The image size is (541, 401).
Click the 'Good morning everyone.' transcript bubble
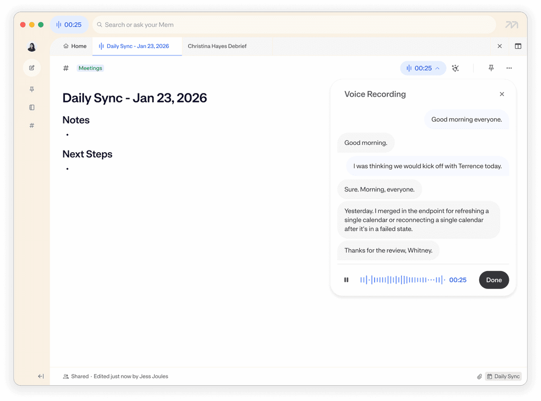tap(467, 119)
